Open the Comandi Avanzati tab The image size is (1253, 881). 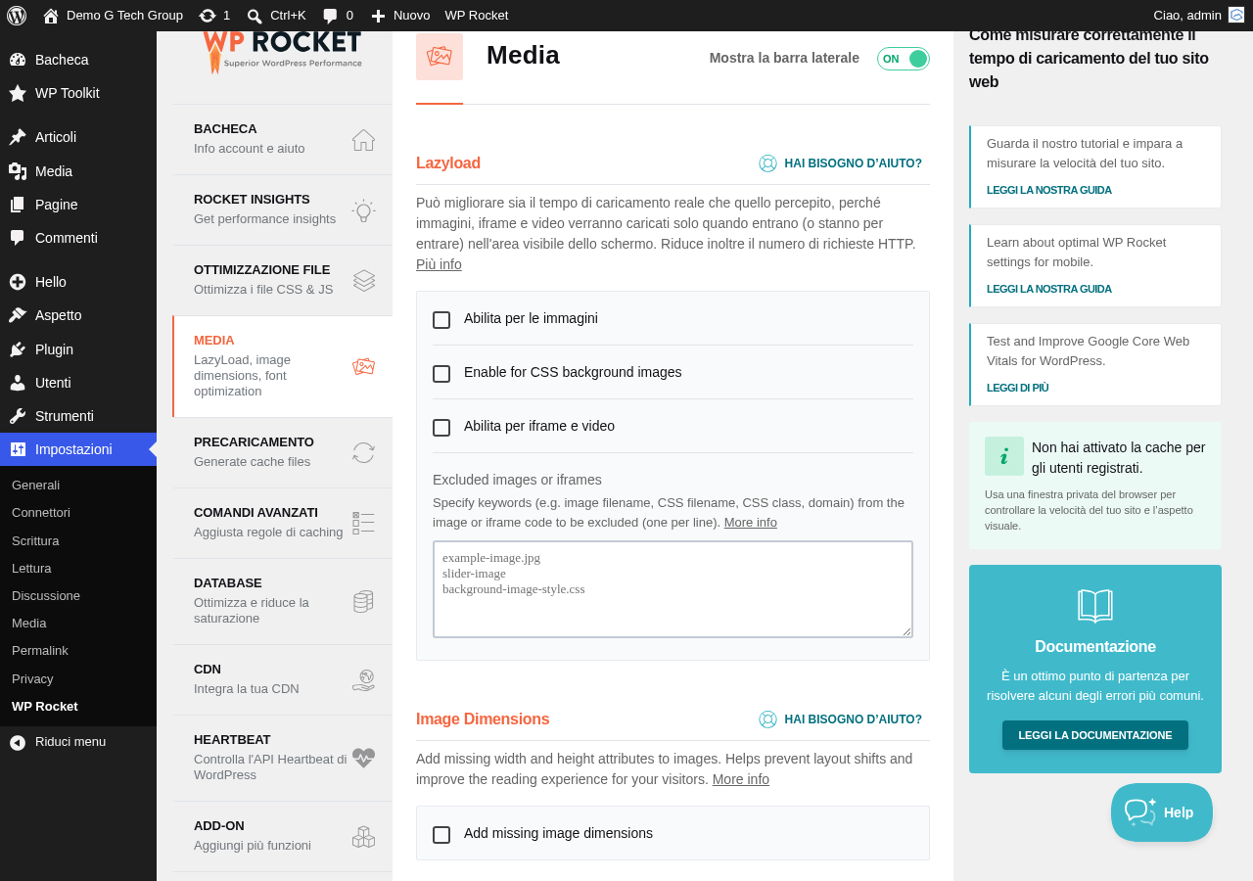282,524
